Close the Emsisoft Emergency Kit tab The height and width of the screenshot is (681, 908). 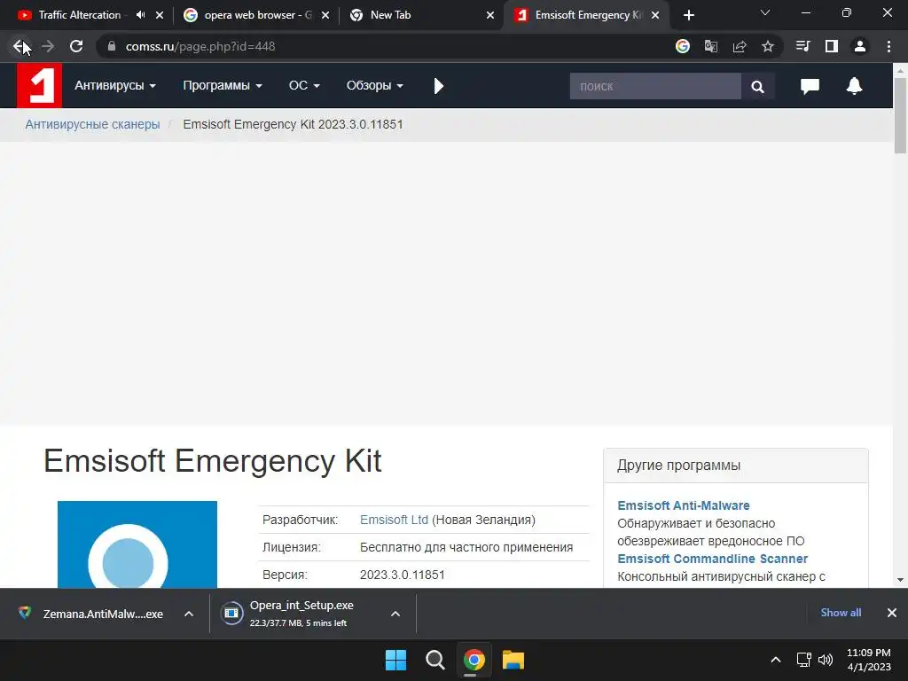pos(655,15)
